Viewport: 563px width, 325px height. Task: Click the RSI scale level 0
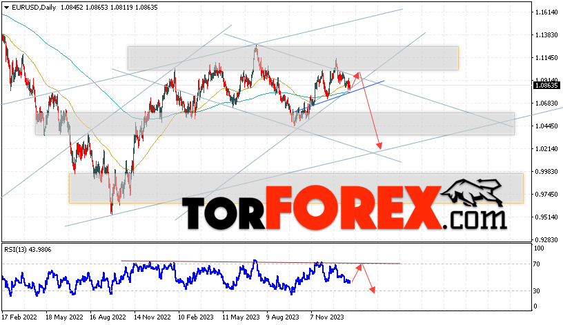(535, 306)
